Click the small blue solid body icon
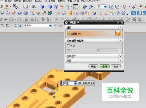Screen dimensions: 146x108 tap(20, 26)
